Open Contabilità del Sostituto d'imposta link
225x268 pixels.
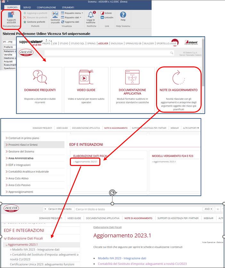[x=142, y=264]
